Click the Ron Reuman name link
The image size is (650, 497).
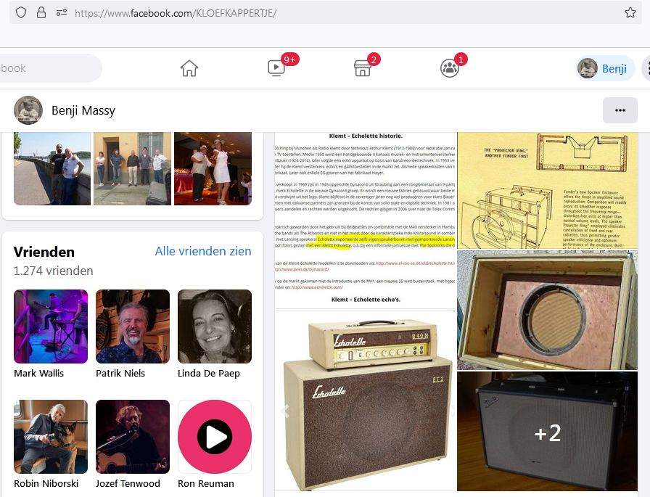tap(206, 484)
